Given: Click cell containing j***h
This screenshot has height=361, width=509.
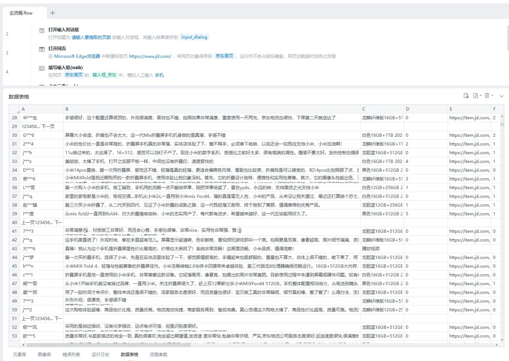Looking at the screenshot, I should 42,153.
